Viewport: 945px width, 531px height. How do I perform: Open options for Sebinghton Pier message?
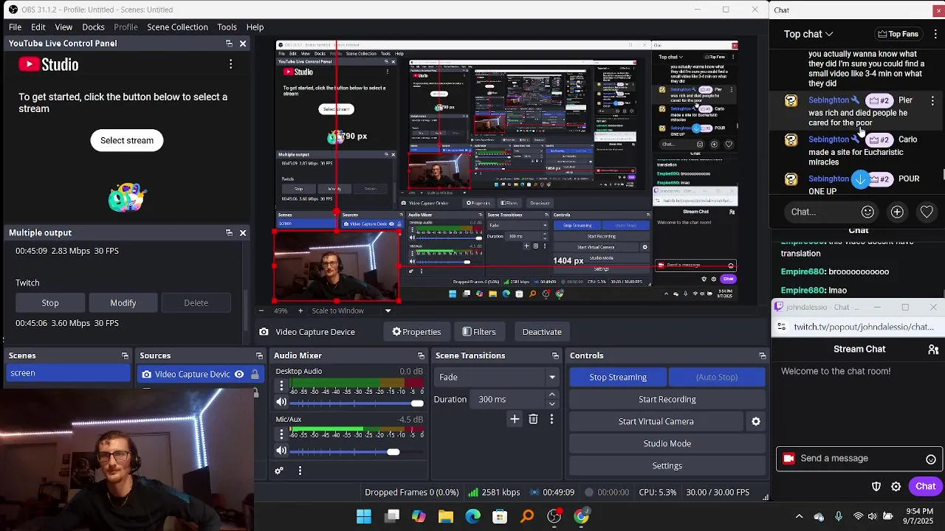tap(932, 100)
